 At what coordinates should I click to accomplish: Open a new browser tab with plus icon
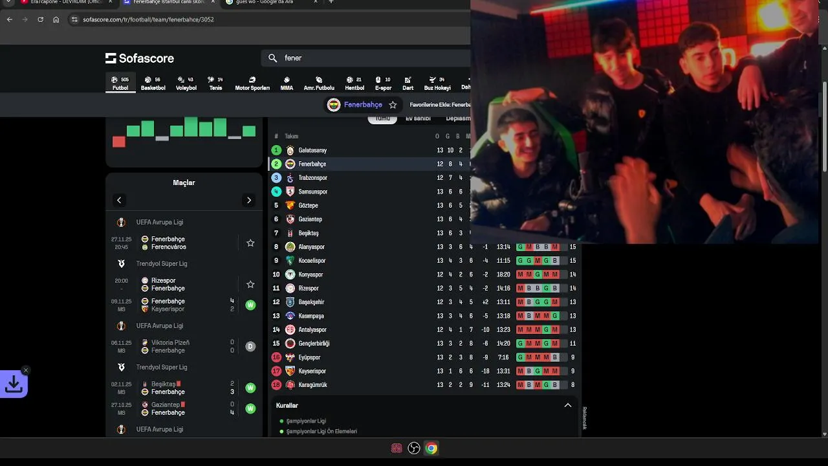331,2
